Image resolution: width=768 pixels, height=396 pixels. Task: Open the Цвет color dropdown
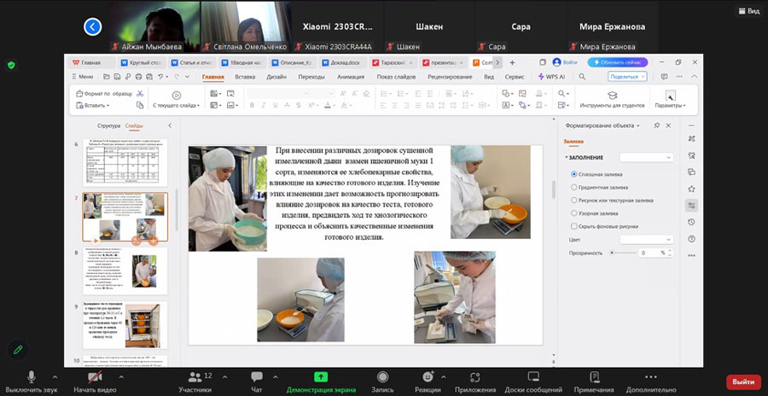[x=646, y=240]
